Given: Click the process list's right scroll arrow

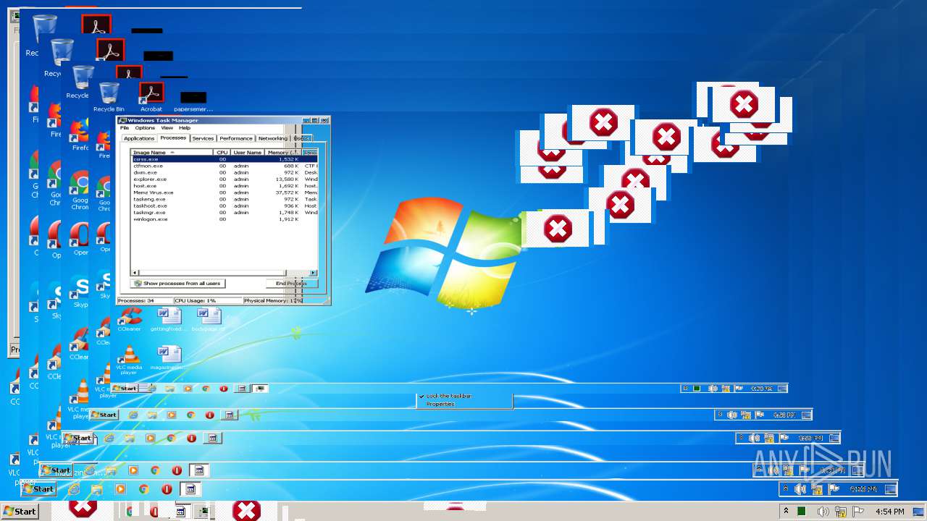Looking at the screenshot, I should tap(314, 273).
